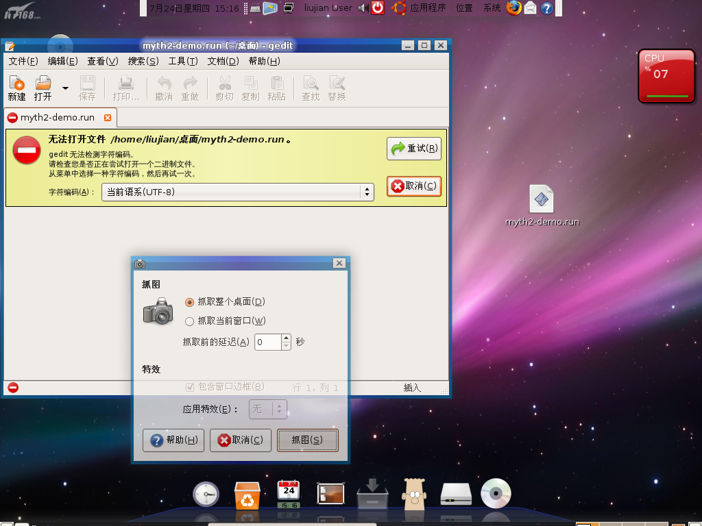Select the myth2-demo.run document tab
Viewport: 702px width, 526px height.
coord(58,118)
